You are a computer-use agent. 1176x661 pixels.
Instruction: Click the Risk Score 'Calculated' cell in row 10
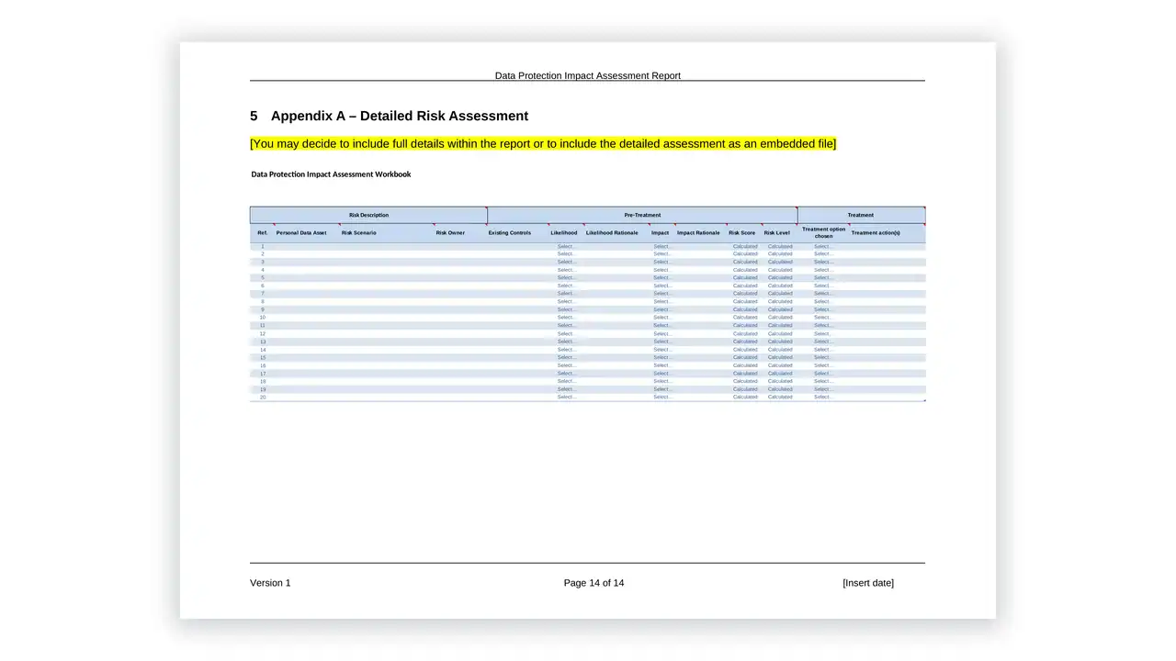(x=745, y=317)
